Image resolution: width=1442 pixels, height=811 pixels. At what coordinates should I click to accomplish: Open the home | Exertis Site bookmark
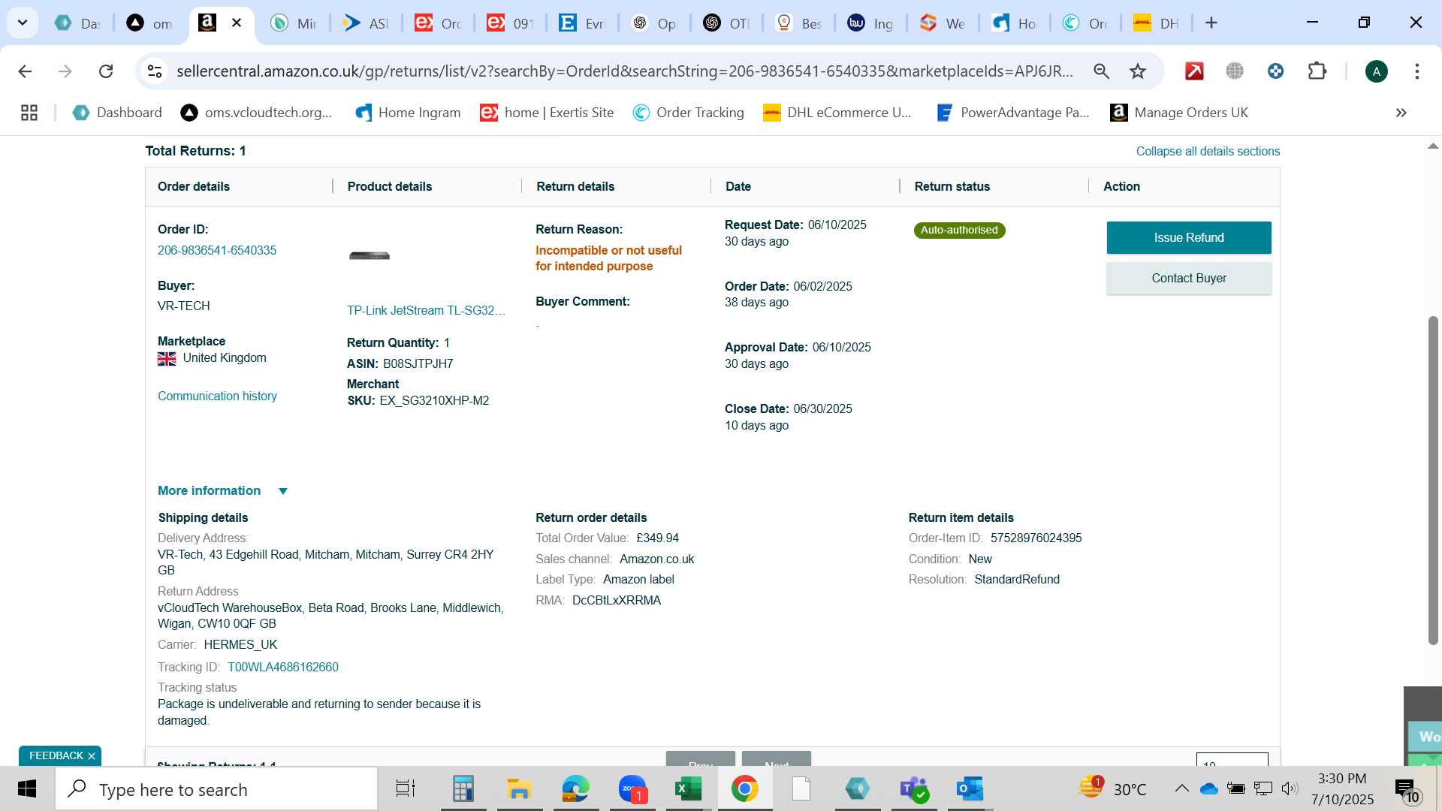pyautogui.click(x=547, y=113)
